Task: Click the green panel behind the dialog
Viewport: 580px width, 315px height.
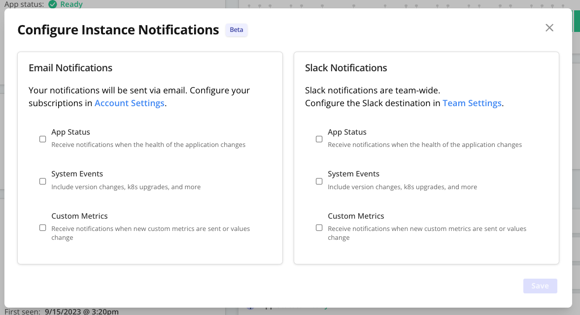Action: 577,21
